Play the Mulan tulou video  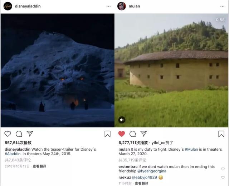pyautogui.click(x=171, y=70)
